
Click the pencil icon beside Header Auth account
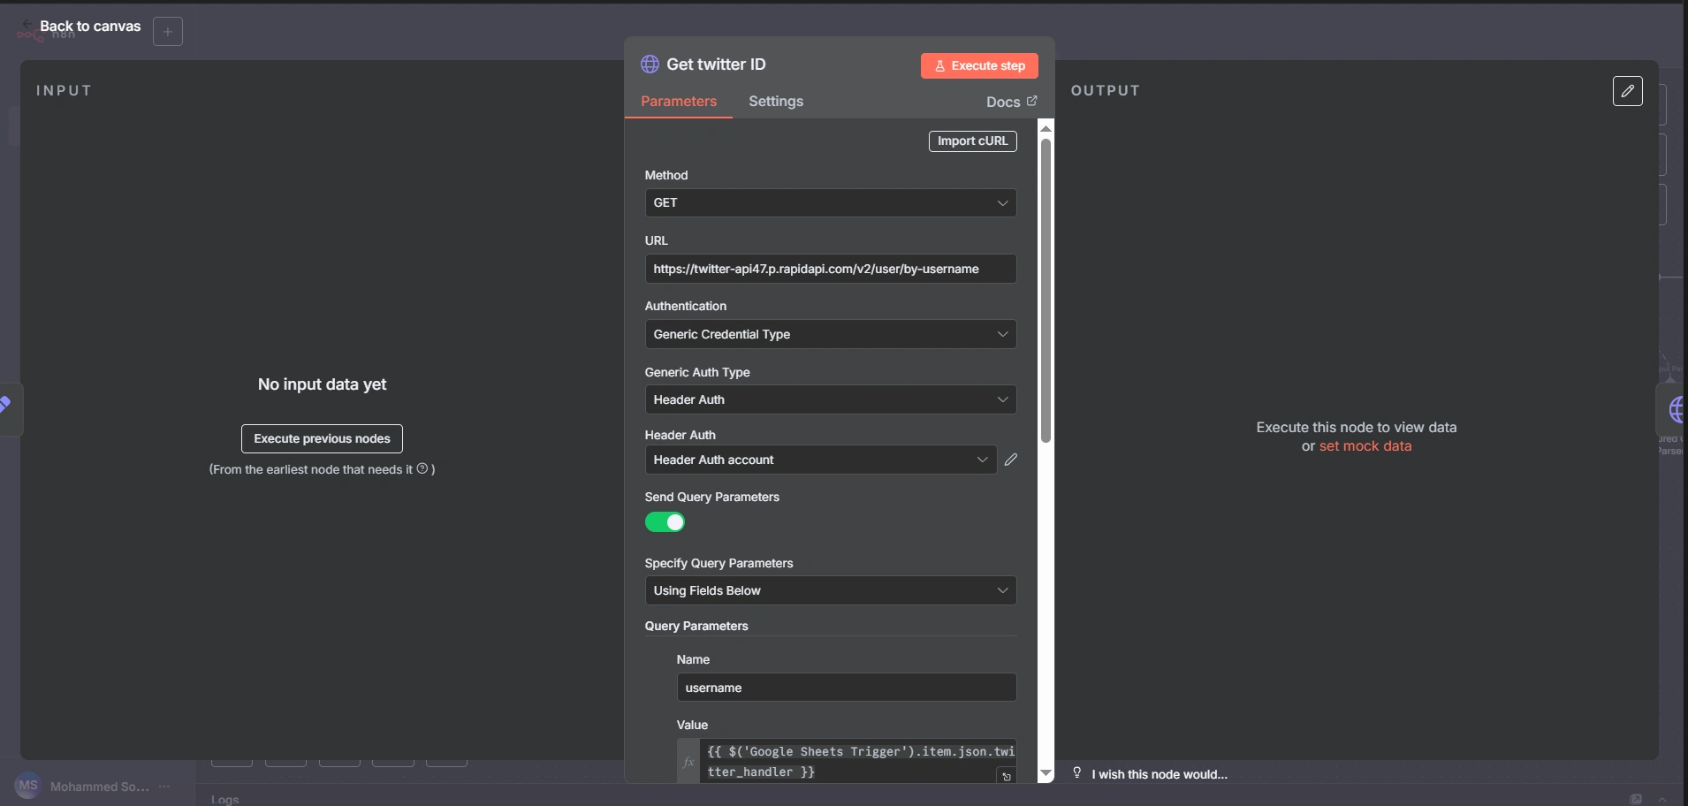click(1011, 460)
